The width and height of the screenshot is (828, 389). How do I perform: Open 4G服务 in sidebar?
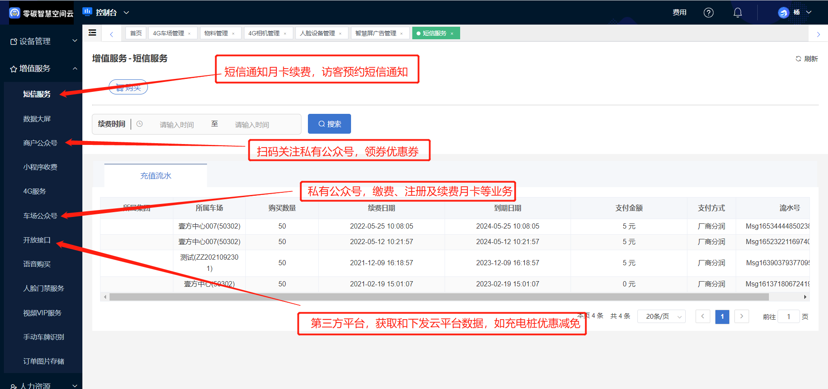[34, 191]
